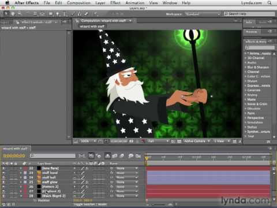The height and width of the screenshot is (208, 277).
Task: Expand the lens flare layer properties
Action: [x=21, y=168]
